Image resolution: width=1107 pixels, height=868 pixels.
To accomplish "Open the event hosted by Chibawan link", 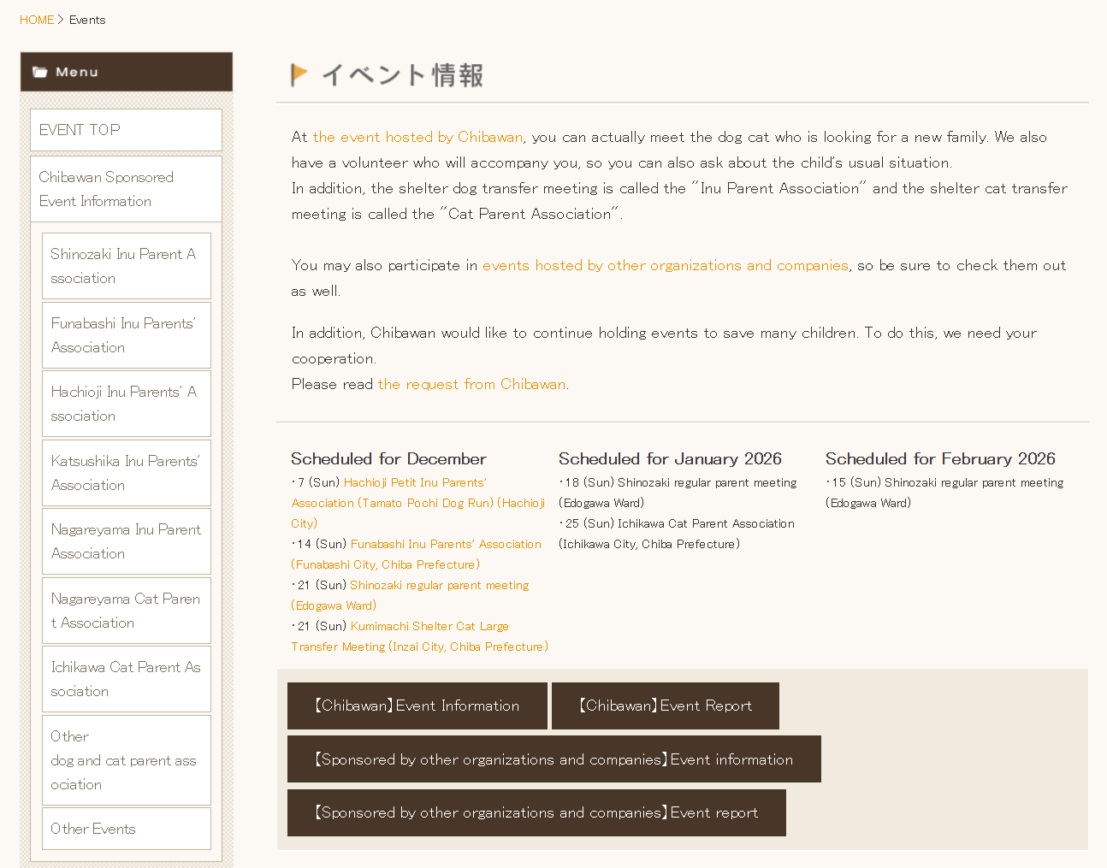I will pyautogui.click(x=418, y=137).
